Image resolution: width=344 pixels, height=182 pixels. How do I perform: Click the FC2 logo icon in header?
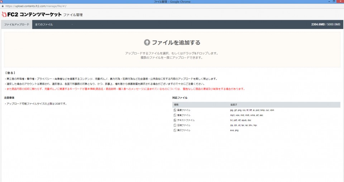(4, 15)
